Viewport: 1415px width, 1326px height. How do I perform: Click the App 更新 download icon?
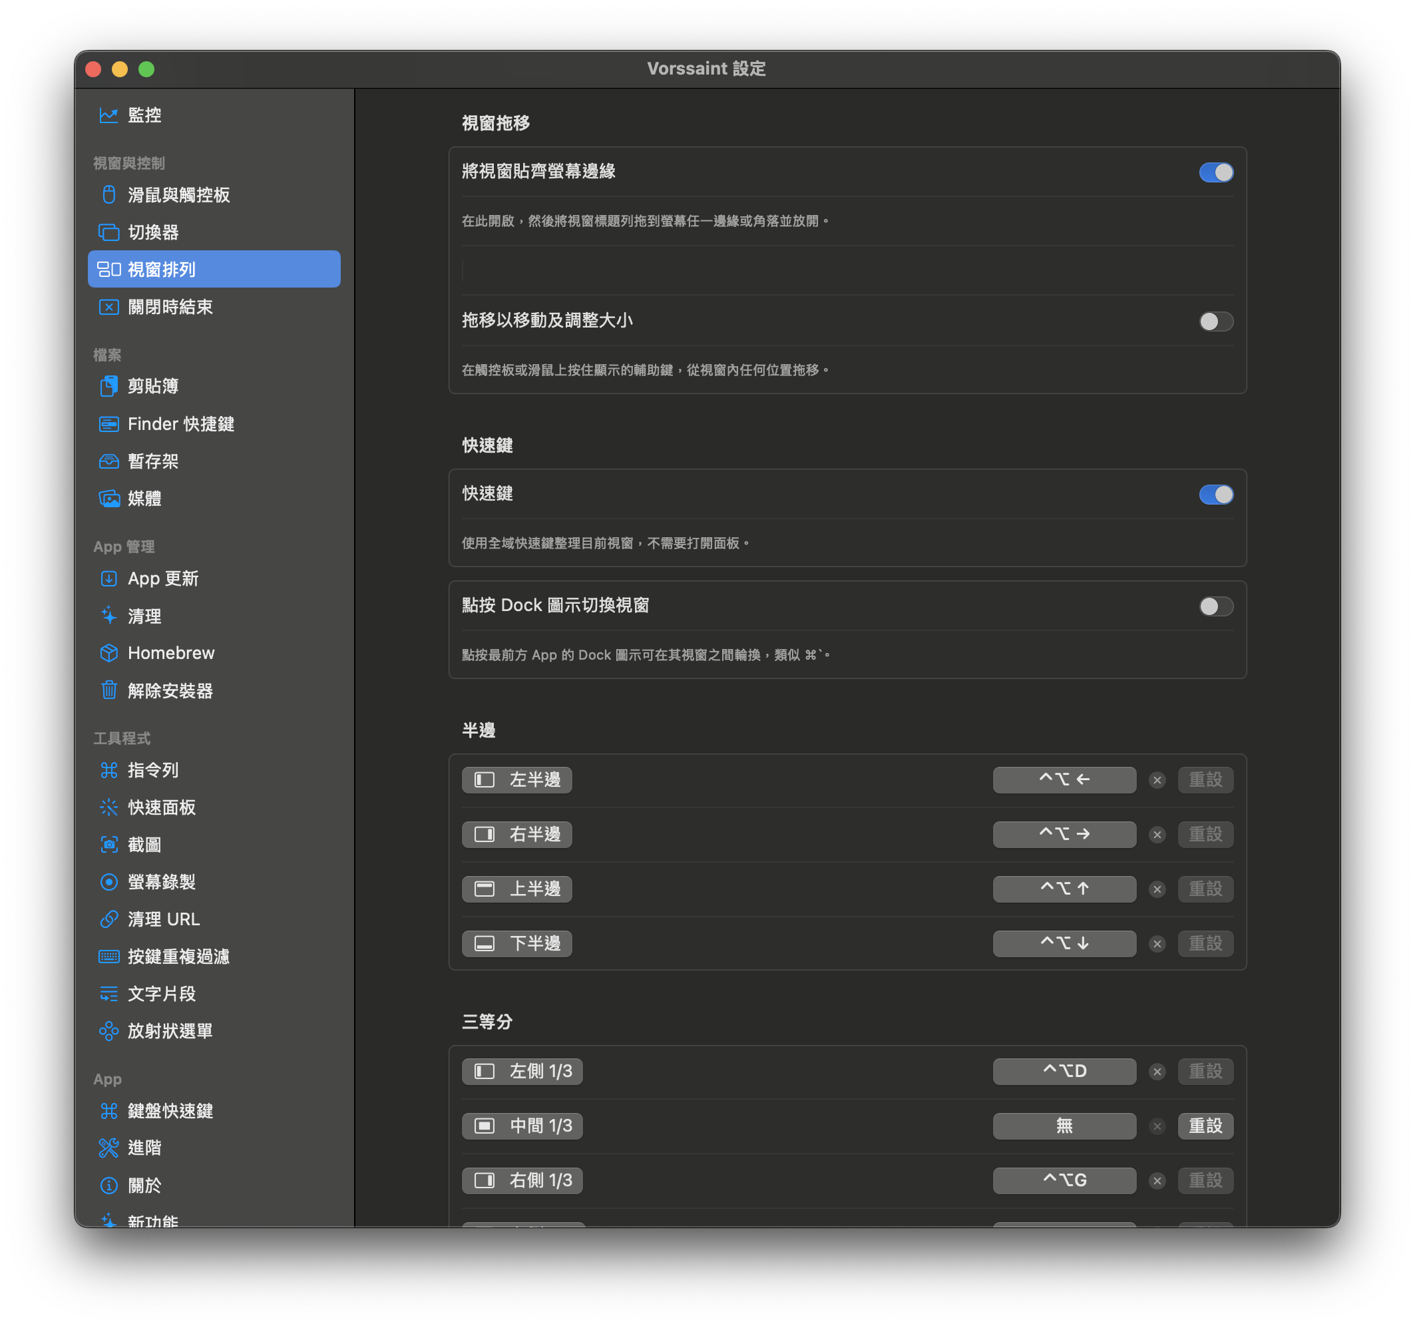108,578
